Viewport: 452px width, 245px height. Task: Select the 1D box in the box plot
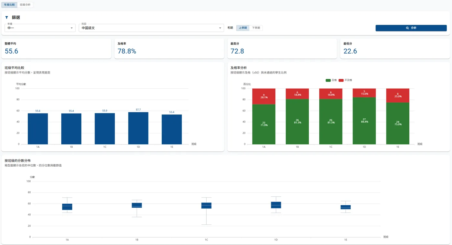[276, 205]
